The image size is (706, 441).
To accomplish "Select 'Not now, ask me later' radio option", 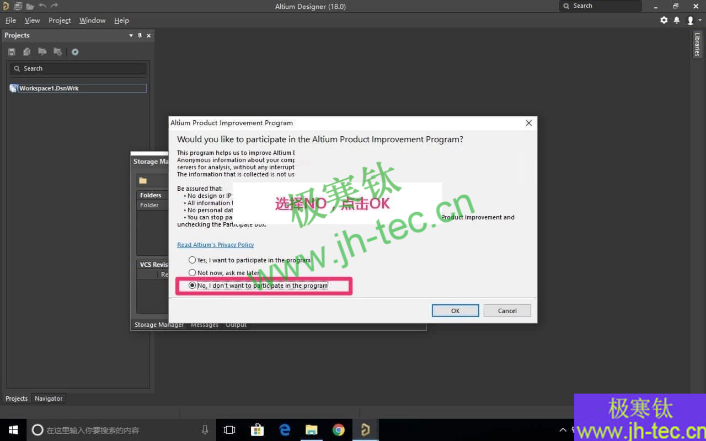I will click(x=224, y=273).
